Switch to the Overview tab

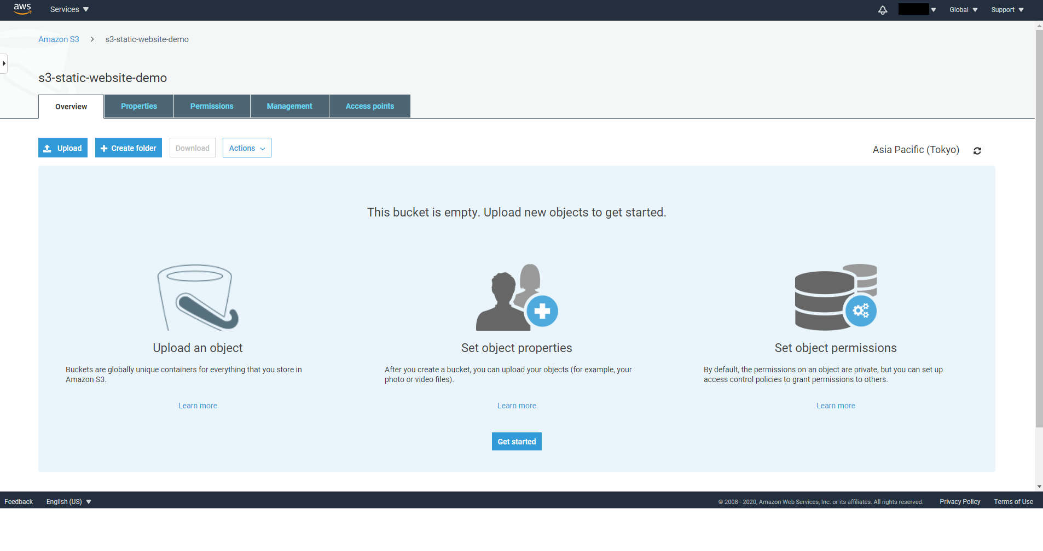pyautogui.click(x=71, y=107)
